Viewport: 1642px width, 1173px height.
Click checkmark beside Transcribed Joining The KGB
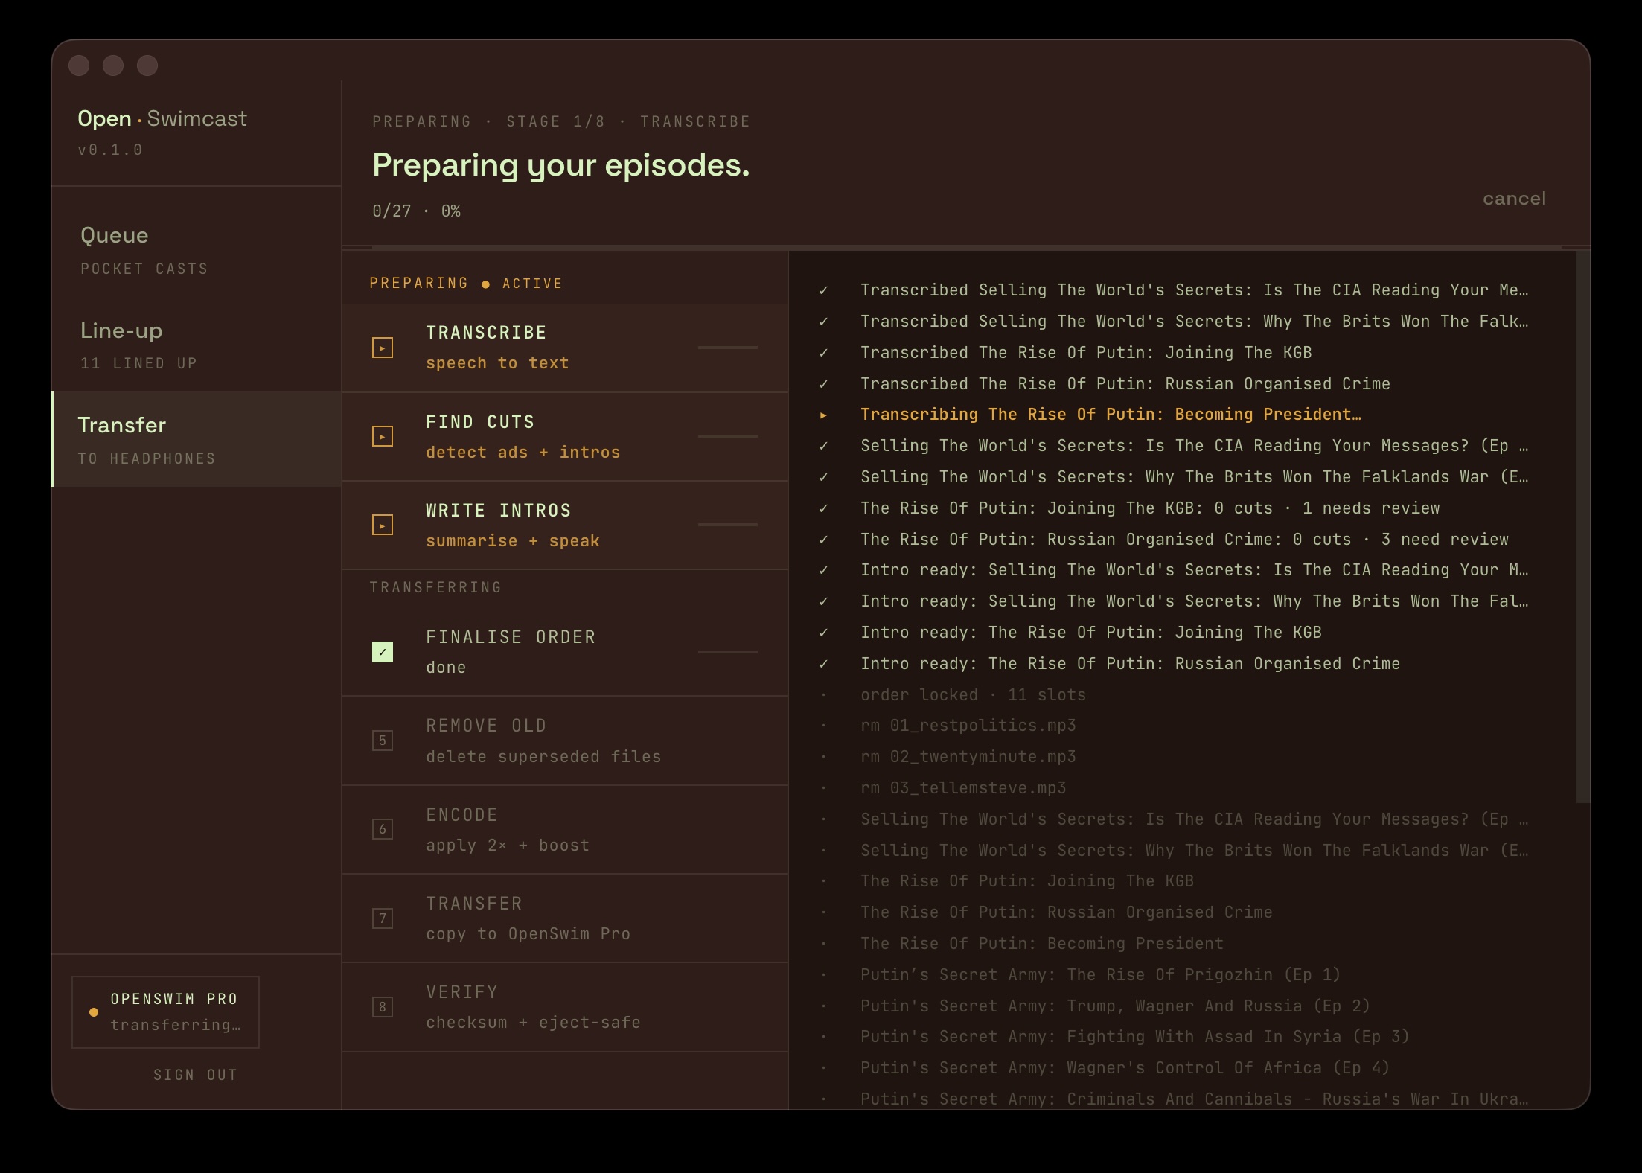(x=823, y=353)
